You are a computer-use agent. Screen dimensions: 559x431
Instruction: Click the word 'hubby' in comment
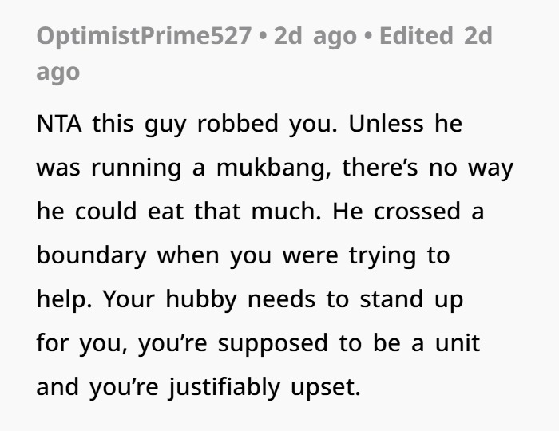coord(180,301)
